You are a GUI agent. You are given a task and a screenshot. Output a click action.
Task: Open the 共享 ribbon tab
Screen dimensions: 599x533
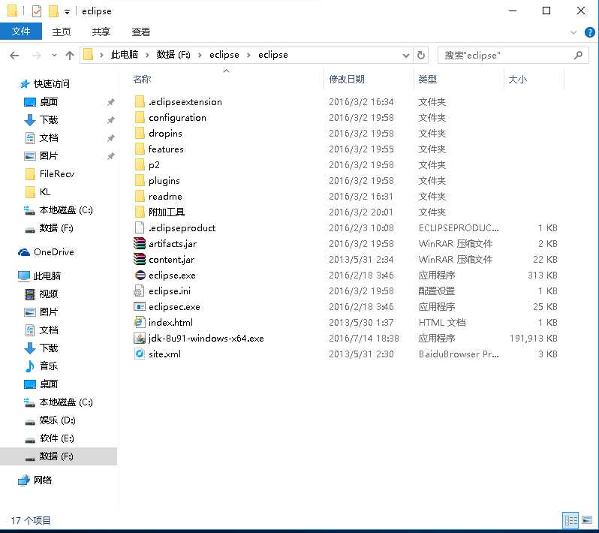101,32
